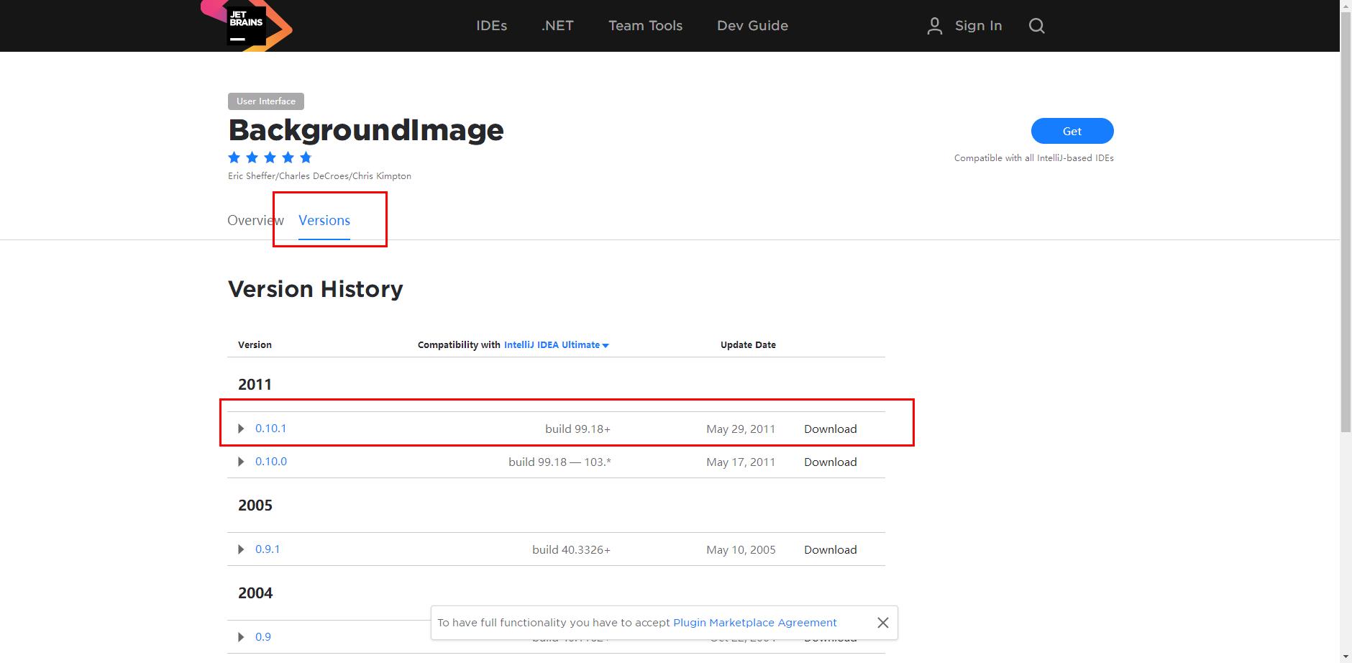Click the blue Get button
Screen dimensions: 1352x663
click(1072, 131)
